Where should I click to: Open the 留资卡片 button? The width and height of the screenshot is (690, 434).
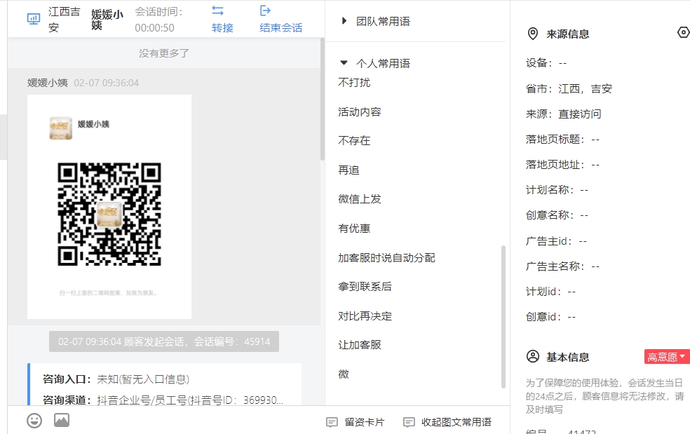[x=355, y=422]
